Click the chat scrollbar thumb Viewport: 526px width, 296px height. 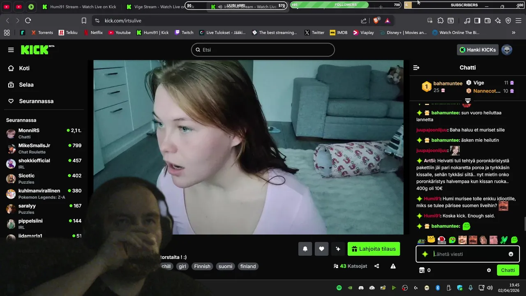(524, 224)
